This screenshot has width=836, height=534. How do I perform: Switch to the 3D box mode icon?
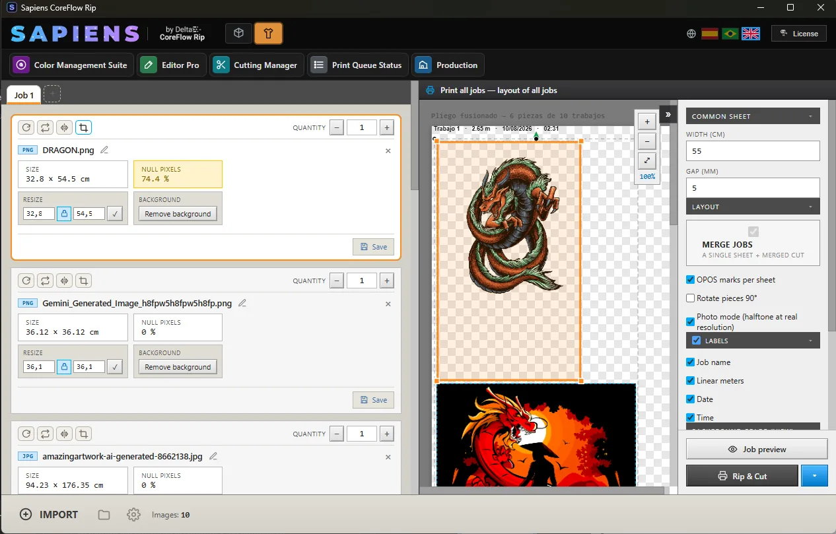coord(239,34)
